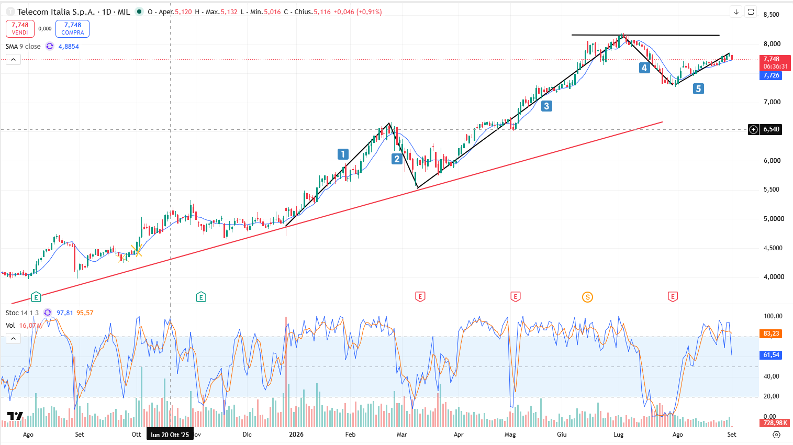Select Elliott wave label 5
The height and width of the screenshot is (445, 793).
(698, 89)
